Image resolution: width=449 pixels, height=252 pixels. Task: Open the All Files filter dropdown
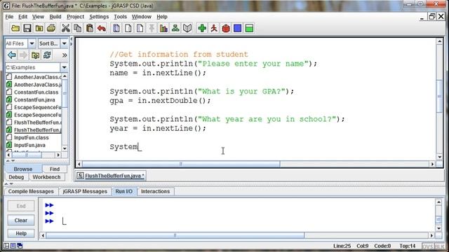[32, 43]
